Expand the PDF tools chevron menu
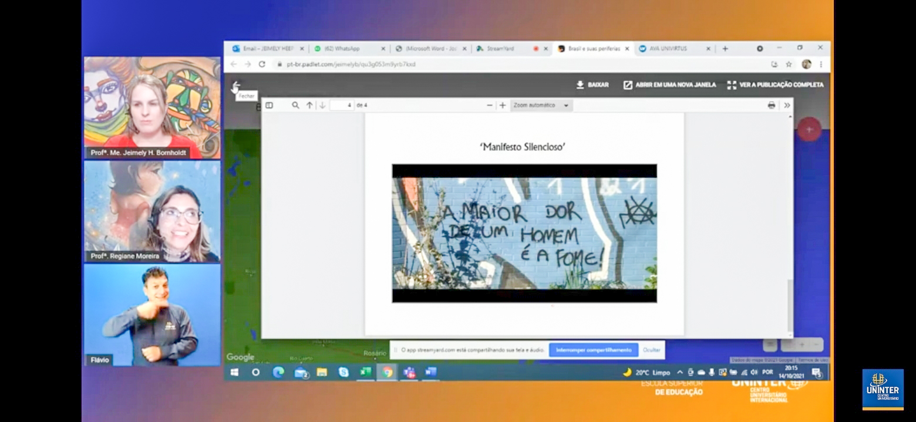 [x=787, y=106]
